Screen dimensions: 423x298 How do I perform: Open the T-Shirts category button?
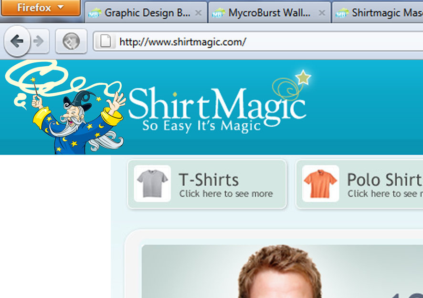click(207, 184)
